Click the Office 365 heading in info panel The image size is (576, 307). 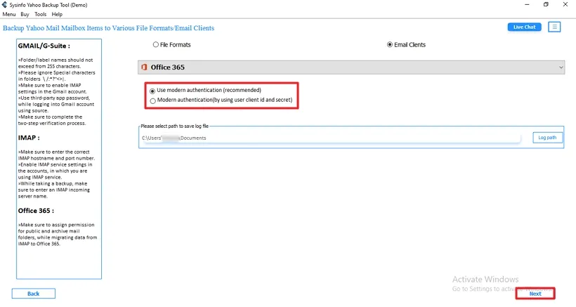tap(36, 211)
